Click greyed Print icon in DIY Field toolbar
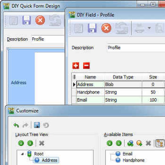The image size is (165, 165). pos(140,28)
